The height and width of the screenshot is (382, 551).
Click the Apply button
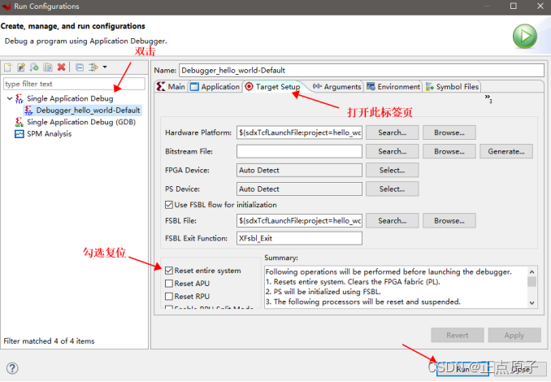tap(514, 335)
